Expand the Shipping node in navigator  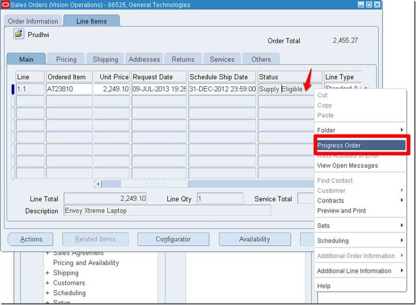pos(47,273)
